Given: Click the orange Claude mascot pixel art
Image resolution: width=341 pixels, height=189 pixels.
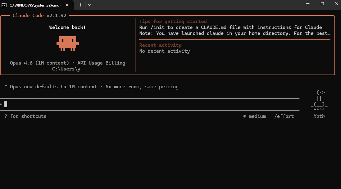Looking at the screenshot, I should click(68, 44).
